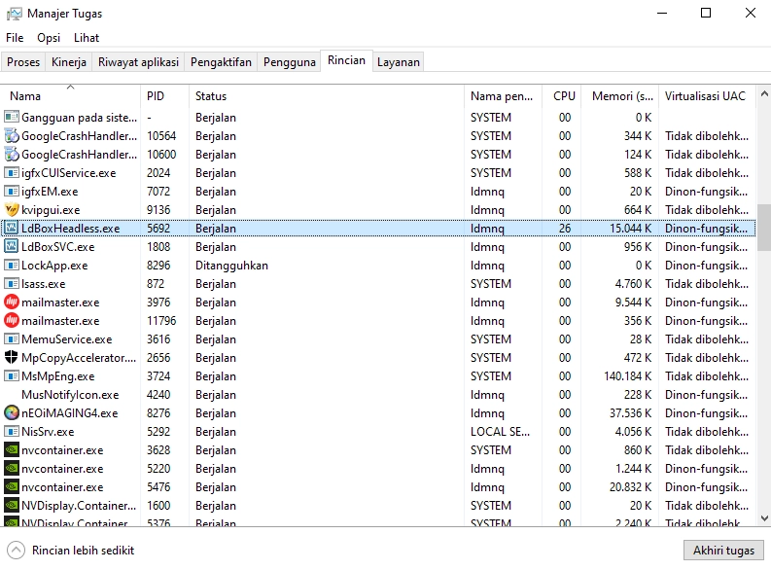Click the 37.536 K memory value
771x570 pixels.
point(630,413)
